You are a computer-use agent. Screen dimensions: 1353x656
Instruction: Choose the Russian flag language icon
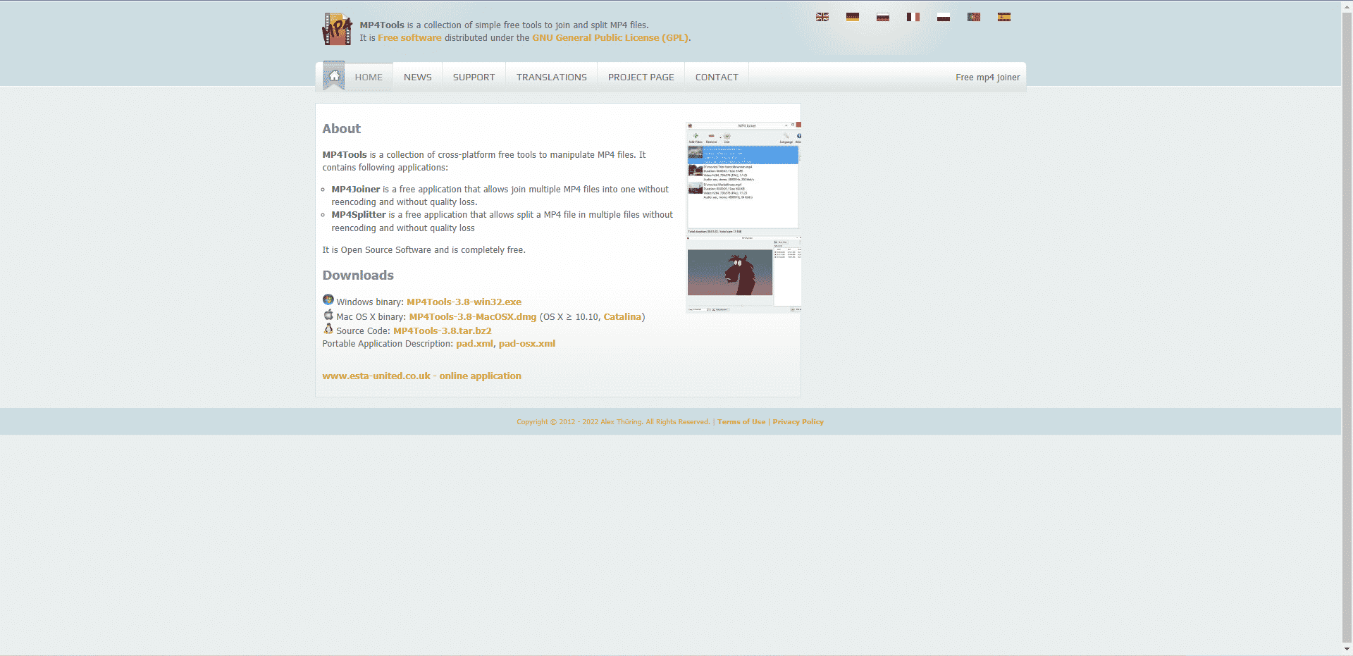pos(883,17)
